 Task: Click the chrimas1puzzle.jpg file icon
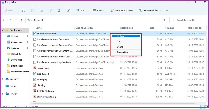(x=35, y=97)
